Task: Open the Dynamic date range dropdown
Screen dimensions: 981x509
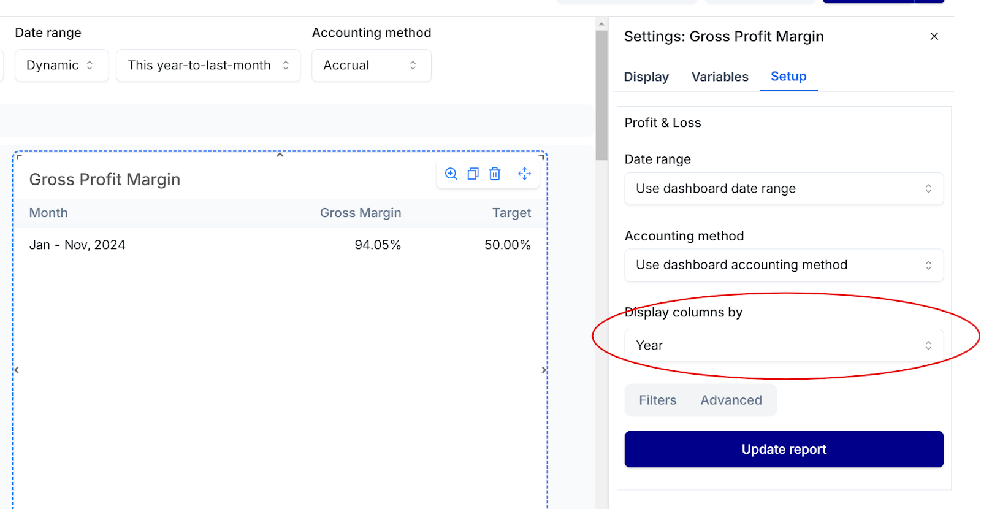Action: tap(61, 65)
